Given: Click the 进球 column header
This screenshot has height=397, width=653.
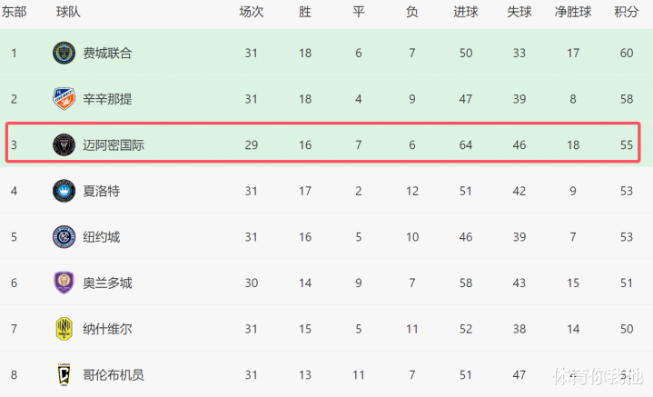Looking at the screenshot, I should (x=466, y=12).
